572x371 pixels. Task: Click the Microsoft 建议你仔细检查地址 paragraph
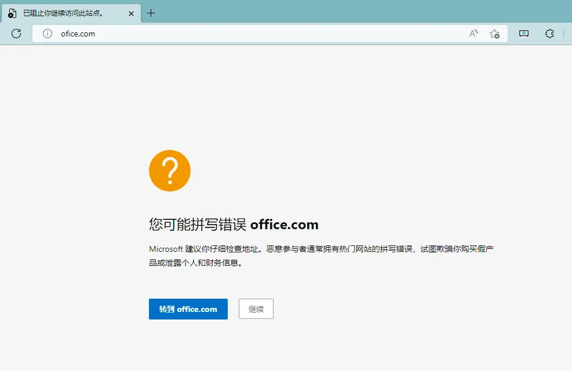tap(321, 256)
